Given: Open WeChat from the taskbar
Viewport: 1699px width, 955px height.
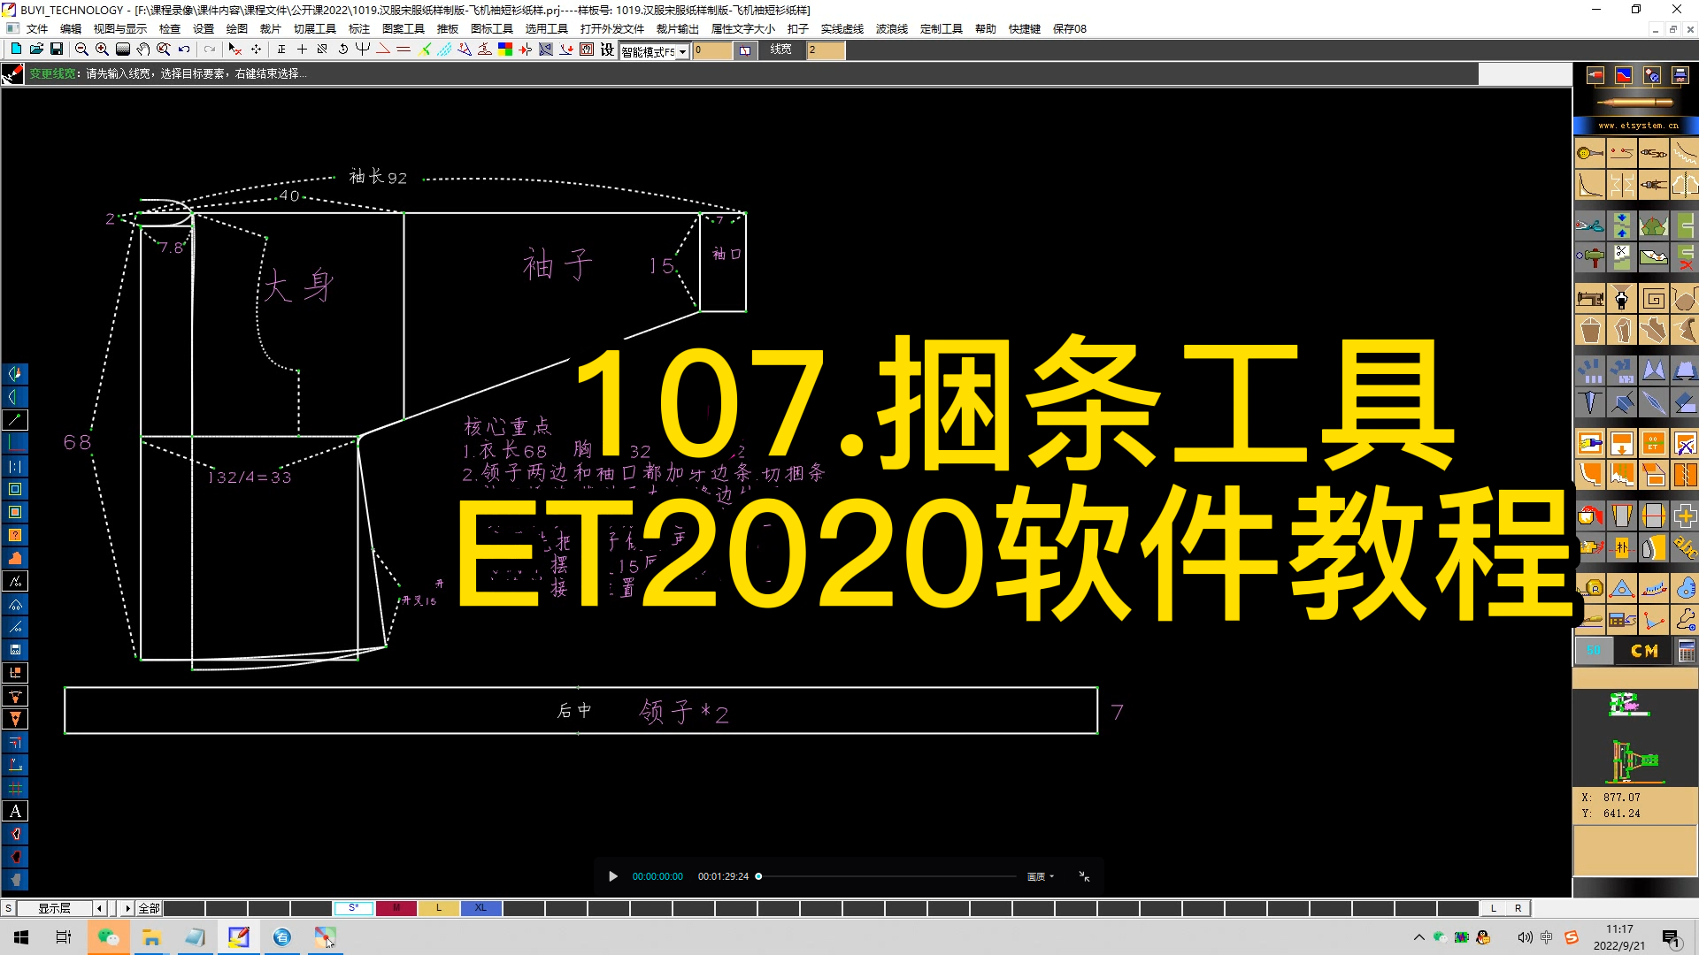Looking at the screenshot, I should pos(108,937).
